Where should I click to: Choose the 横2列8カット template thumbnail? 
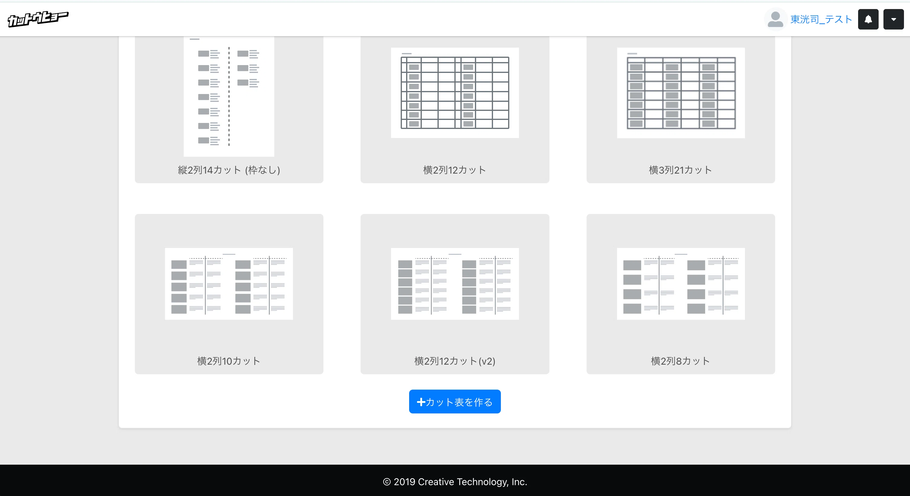coord(681,284)
